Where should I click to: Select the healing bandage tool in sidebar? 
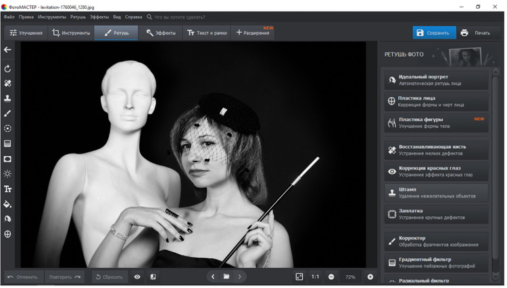click(7, 84)
